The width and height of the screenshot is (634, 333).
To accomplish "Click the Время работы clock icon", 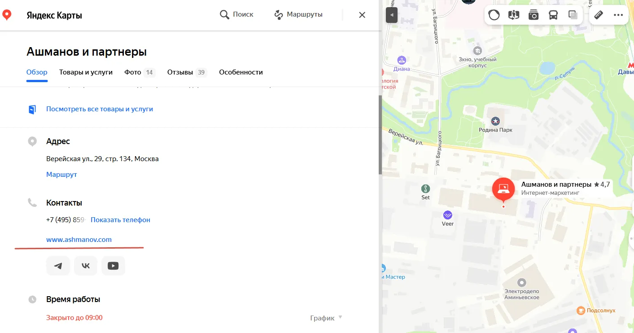I will point(32,299).
